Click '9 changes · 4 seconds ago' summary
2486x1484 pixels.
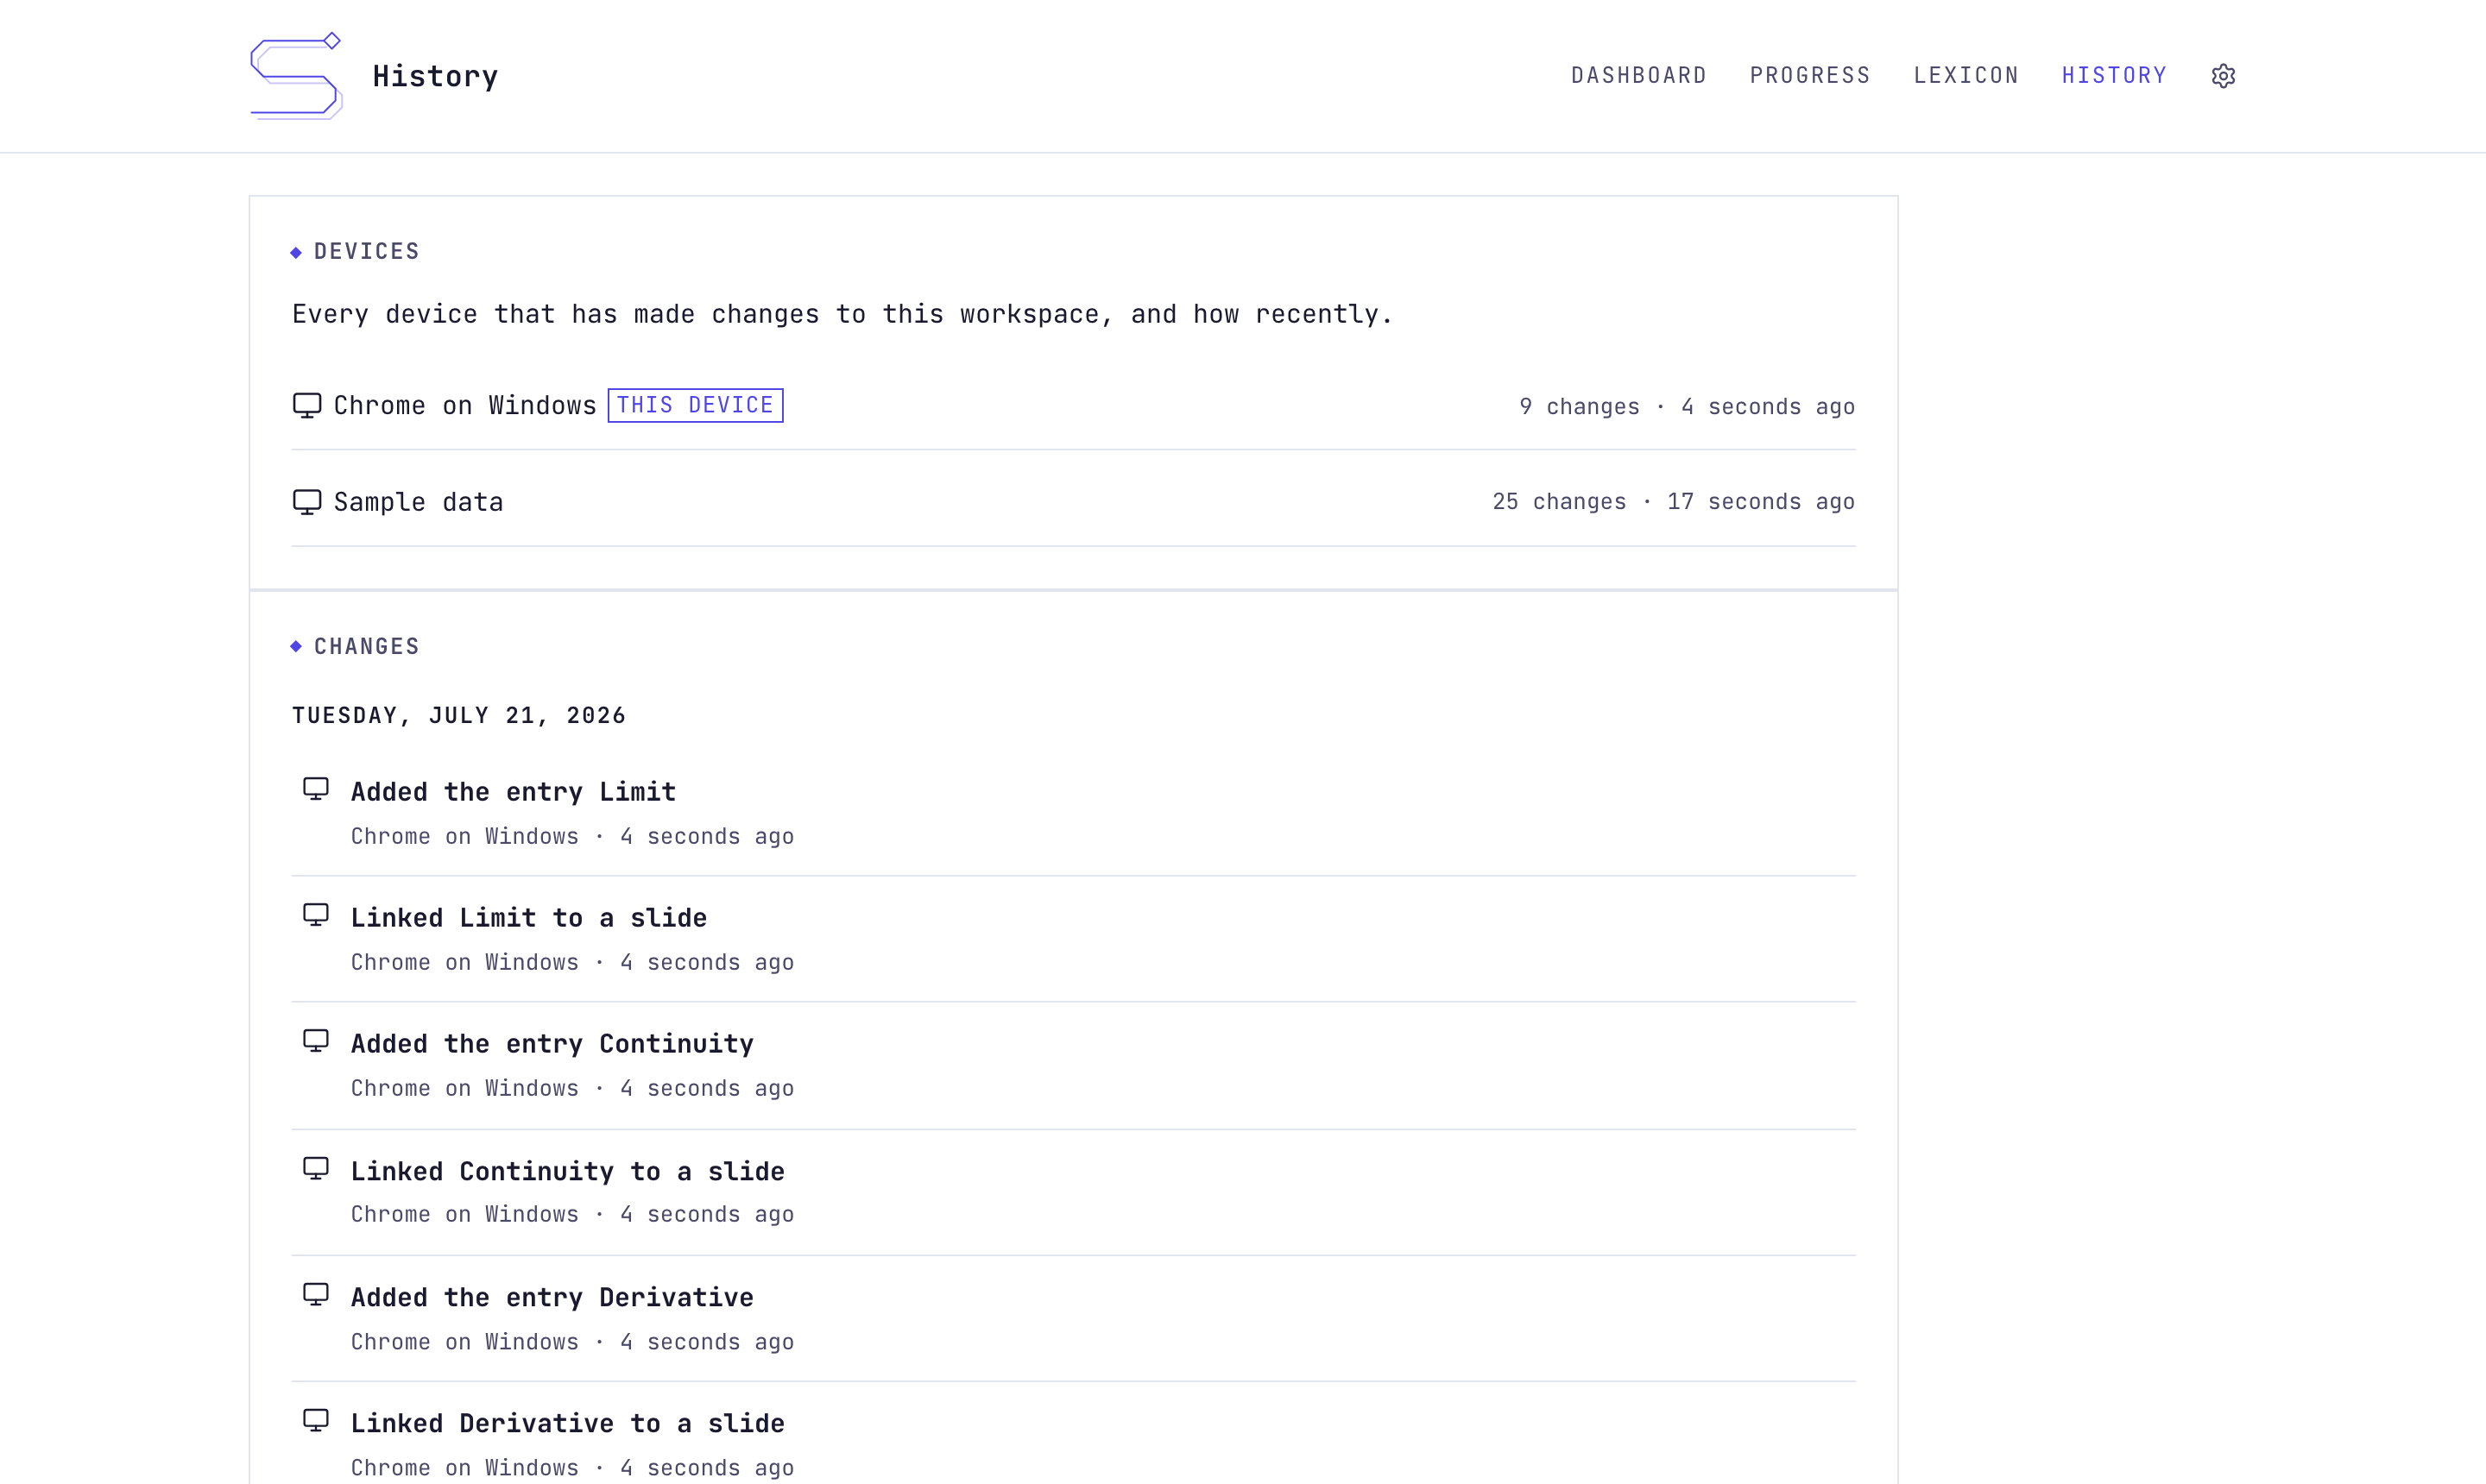tap(1687, 407)
